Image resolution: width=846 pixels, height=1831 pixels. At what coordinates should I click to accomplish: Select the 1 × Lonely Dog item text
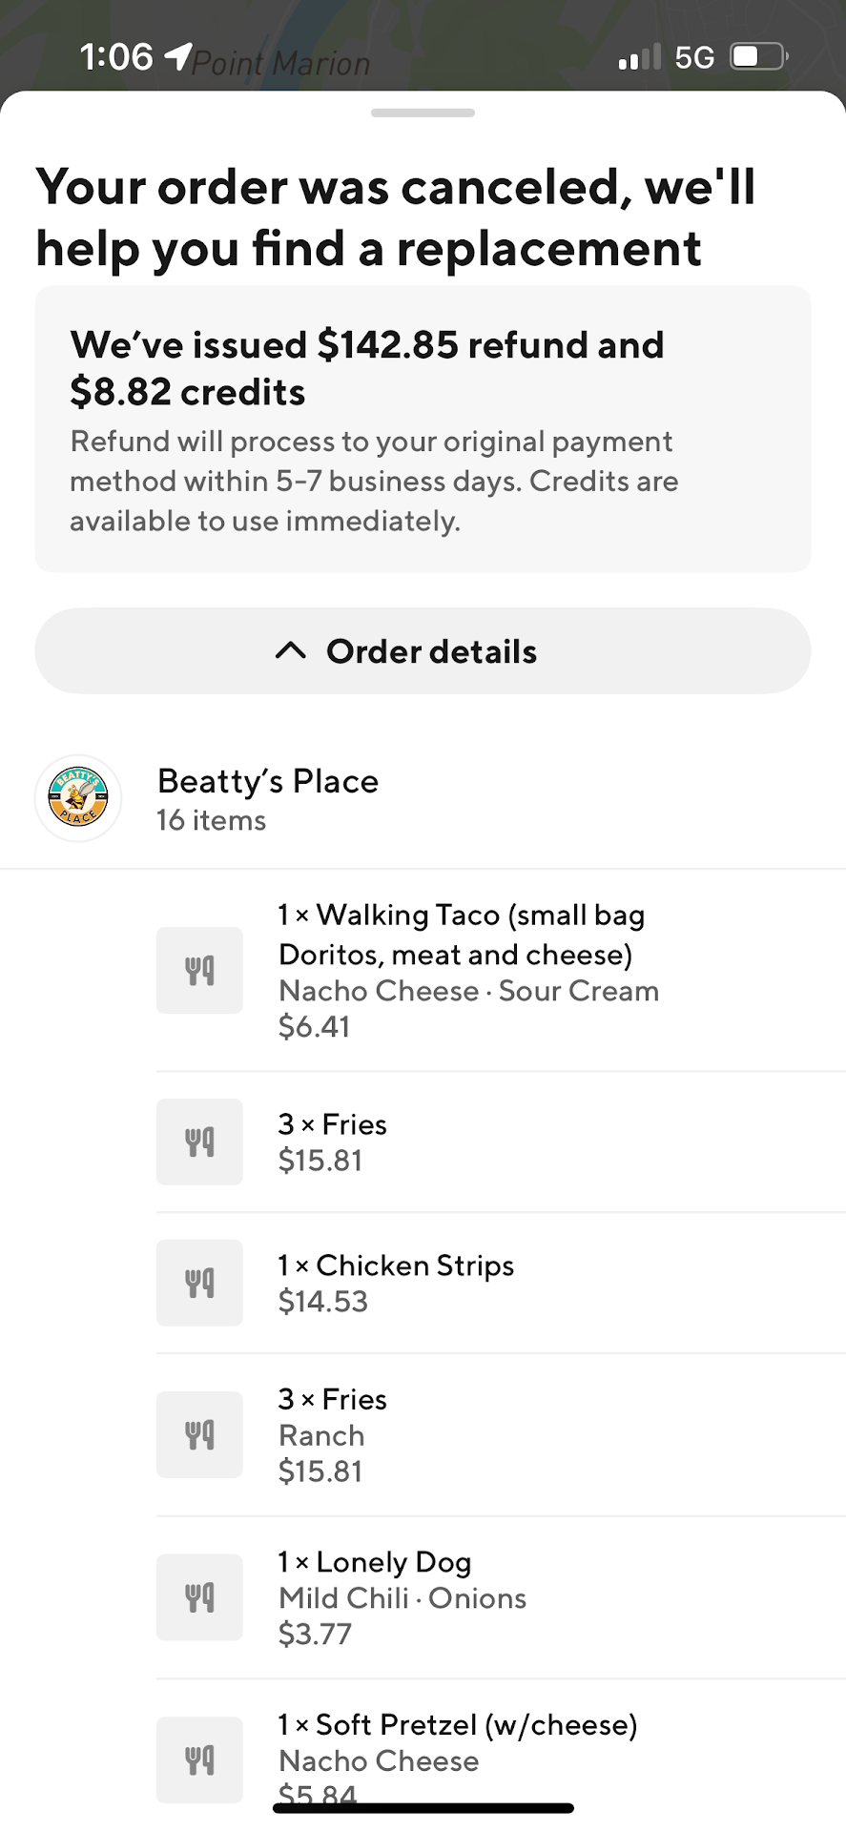tap(375, 1562)
